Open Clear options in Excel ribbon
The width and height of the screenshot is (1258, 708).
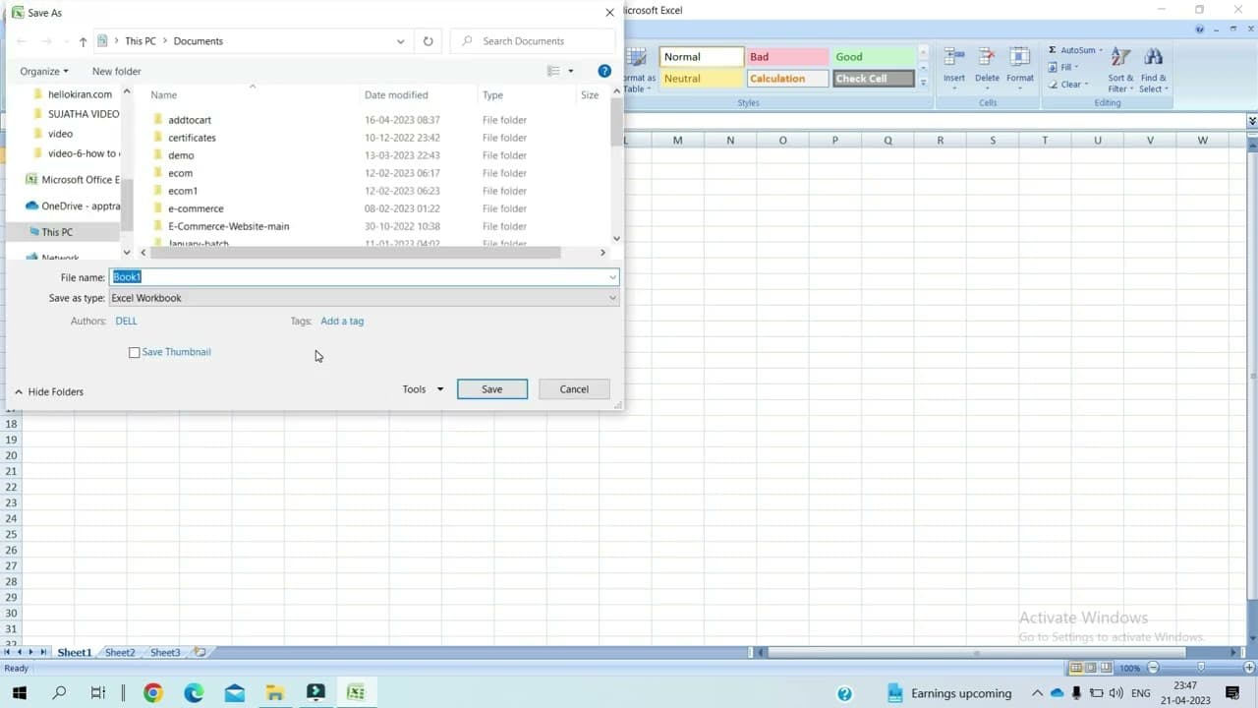tap(1067, 85)
